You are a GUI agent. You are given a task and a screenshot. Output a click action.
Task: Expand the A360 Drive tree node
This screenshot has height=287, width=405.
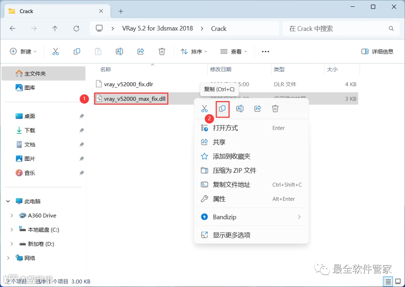12,215
